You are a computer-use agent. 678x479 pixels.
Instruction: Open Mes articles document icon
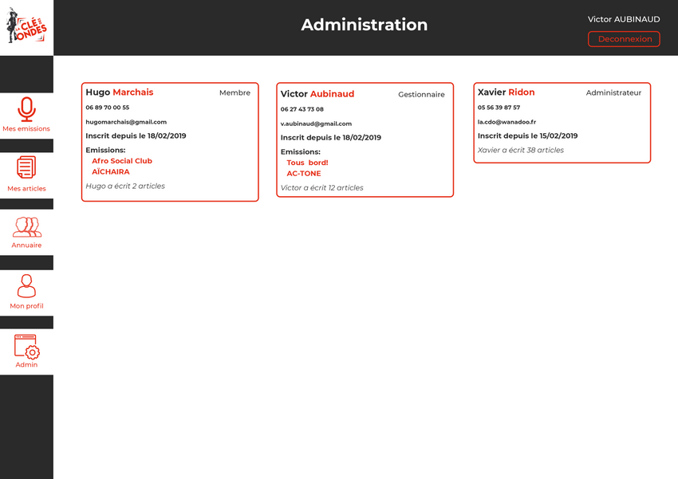[26, 168]
